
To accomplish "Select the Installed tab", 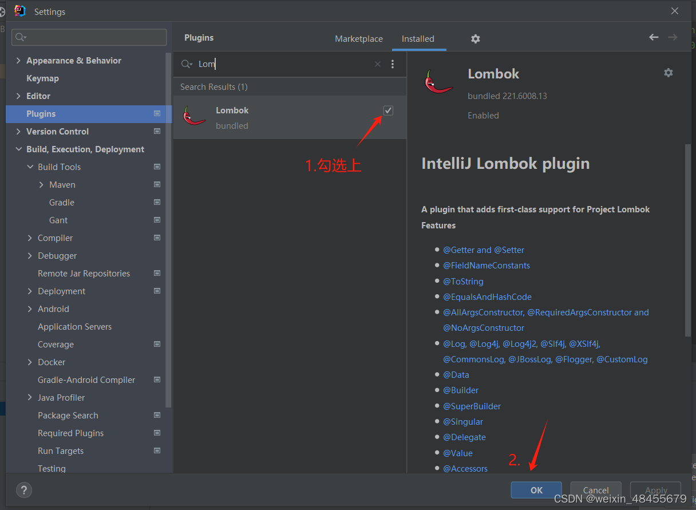I will 418,38.
